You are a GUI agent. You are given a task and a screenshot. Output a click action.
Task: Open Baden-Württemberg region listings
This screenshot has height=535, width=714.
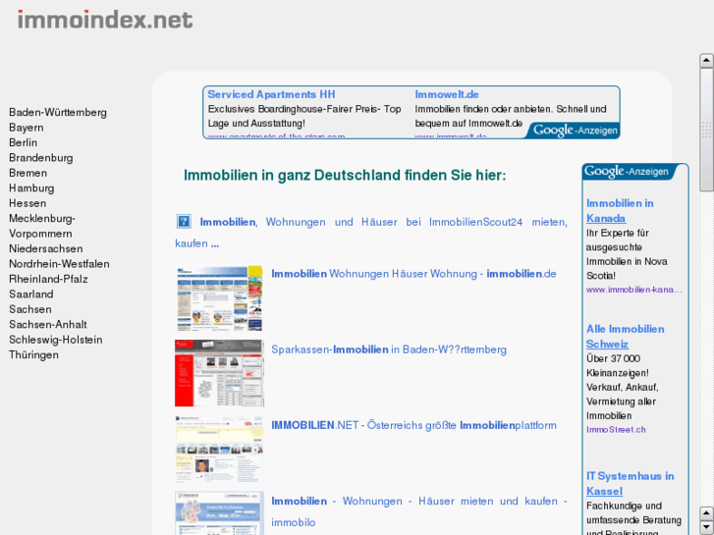(58, 113)
